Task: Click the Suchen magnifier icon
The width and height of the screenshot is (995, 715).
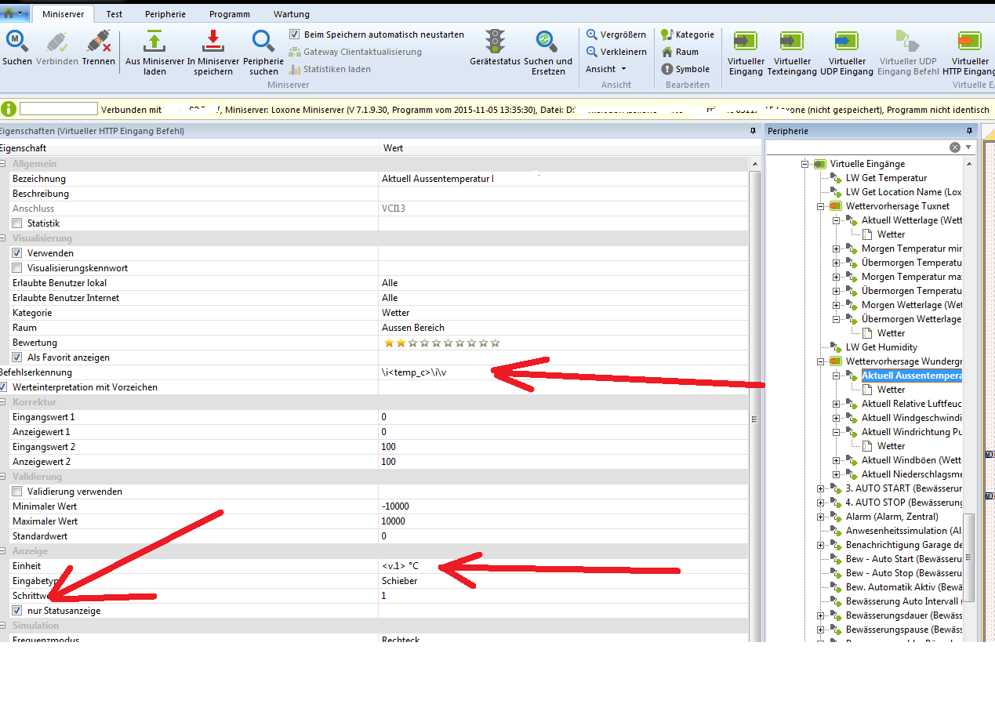Action: pyautogui.click(x=16, y=42)
